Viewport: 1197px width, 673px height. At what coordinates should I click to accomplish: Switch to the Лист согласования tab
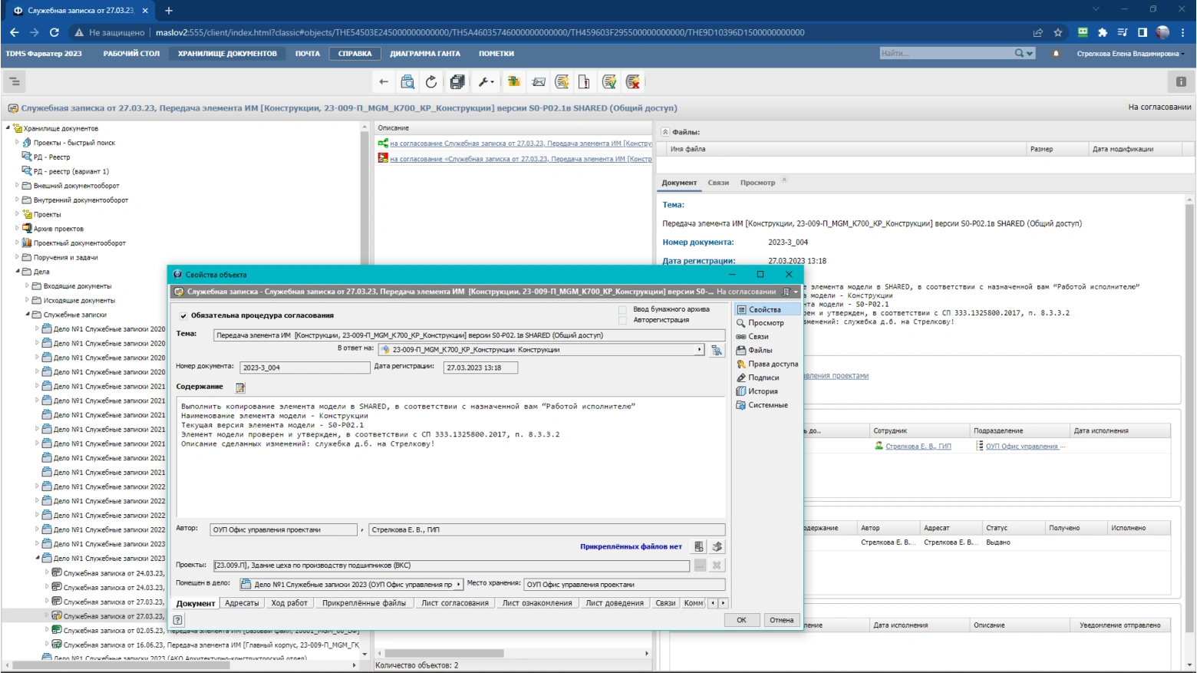(x=454, y=603)
